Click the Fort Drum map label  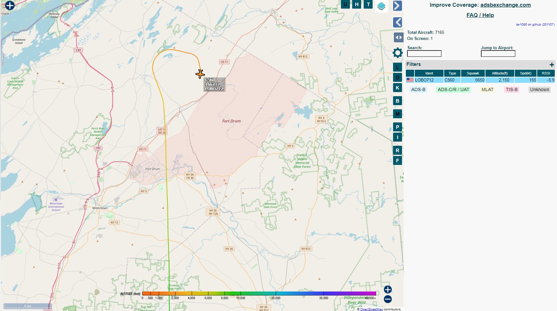coord(231,121)
